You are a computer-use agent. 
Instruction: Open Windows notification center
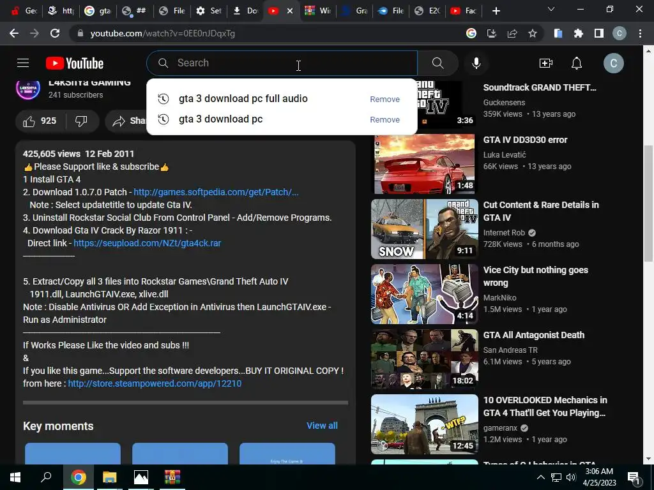(634, 477)
